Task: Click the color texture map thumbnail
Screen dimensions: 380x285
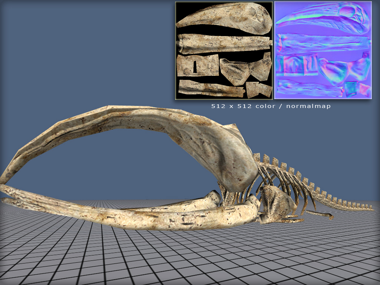Action: [224, 50]
